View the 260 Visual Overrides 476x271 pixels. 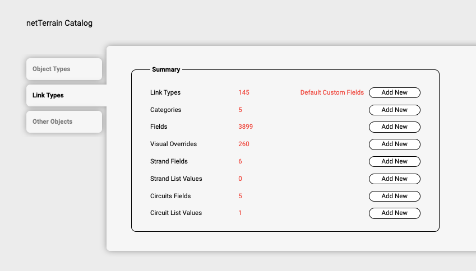[x=244, y=144]
